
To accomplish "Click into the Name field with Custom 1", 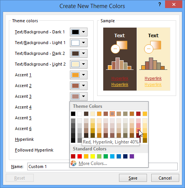I will click(x=102, y=167).
